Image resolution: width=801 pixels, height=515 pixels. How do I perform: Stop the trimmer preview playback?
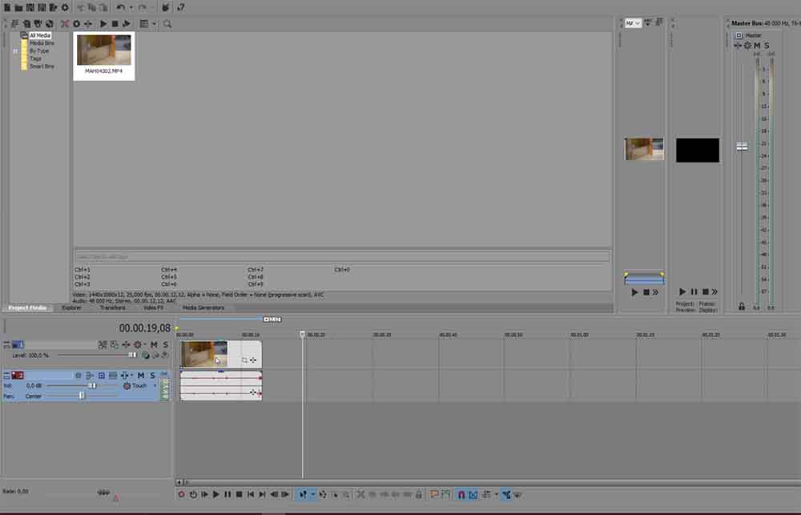coord(646,292)
